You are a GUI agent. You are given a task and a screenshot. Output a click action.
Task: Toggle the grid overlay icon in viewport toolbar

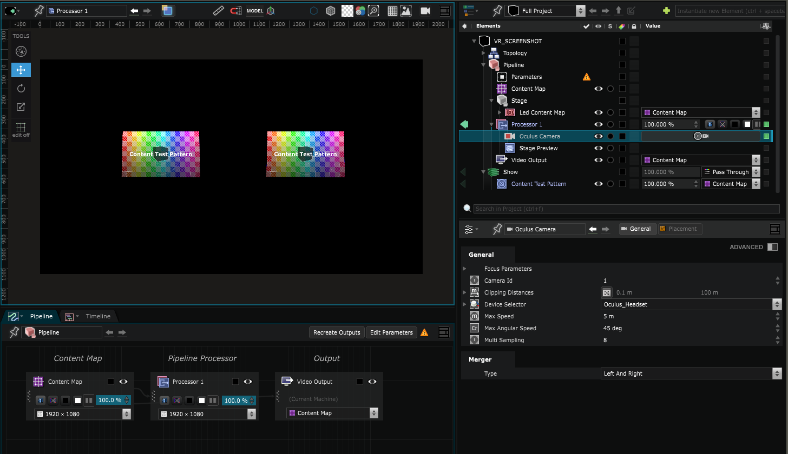pyautogui.click(x=393, y=11)
